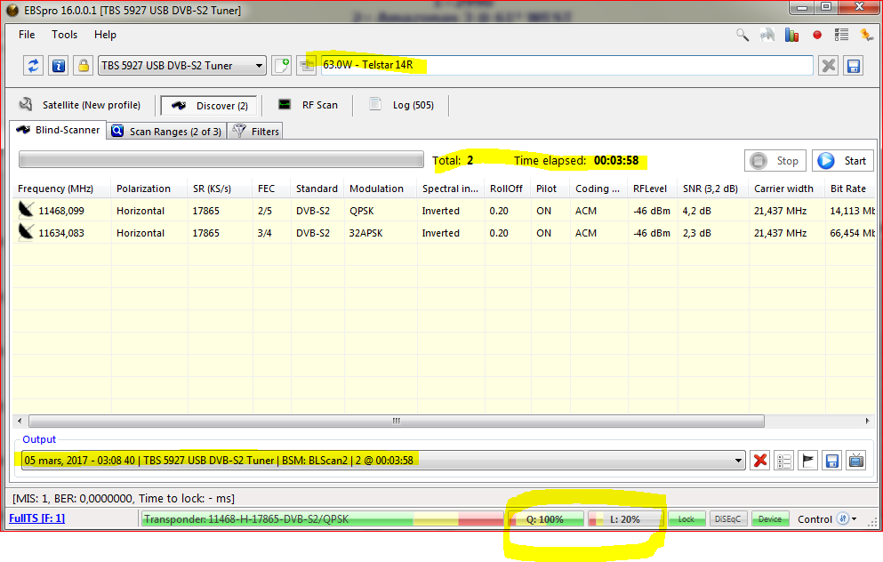Image resolution: width=883 pixels, height=562 pixels.
Task: Delete output entry with the red X
Action: click(760, 461)
